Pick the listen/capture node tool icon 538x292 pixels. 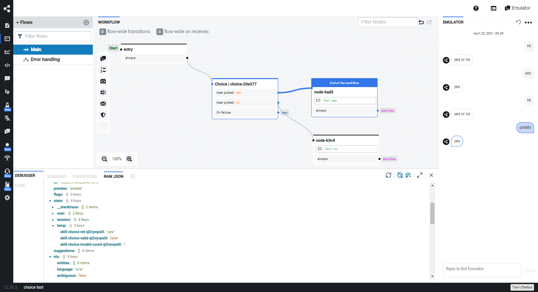coord(103,81)
